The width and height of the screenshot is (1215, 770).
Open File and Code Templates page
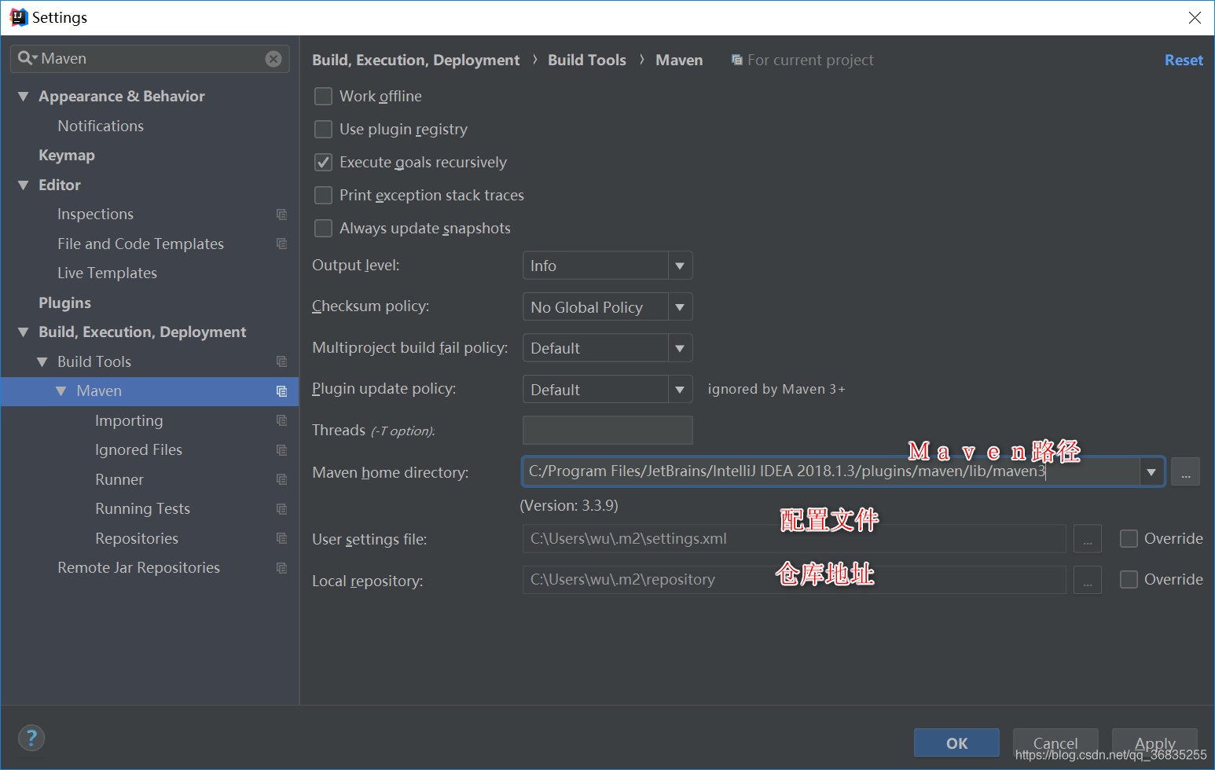(141, 244)
